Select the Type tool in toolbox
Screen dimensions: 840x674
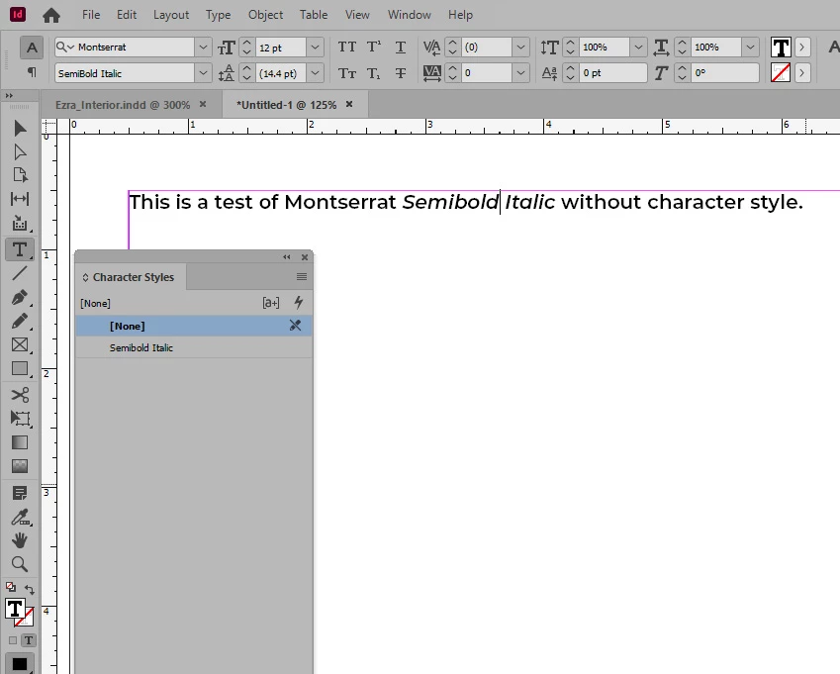(x=20, y=249)
